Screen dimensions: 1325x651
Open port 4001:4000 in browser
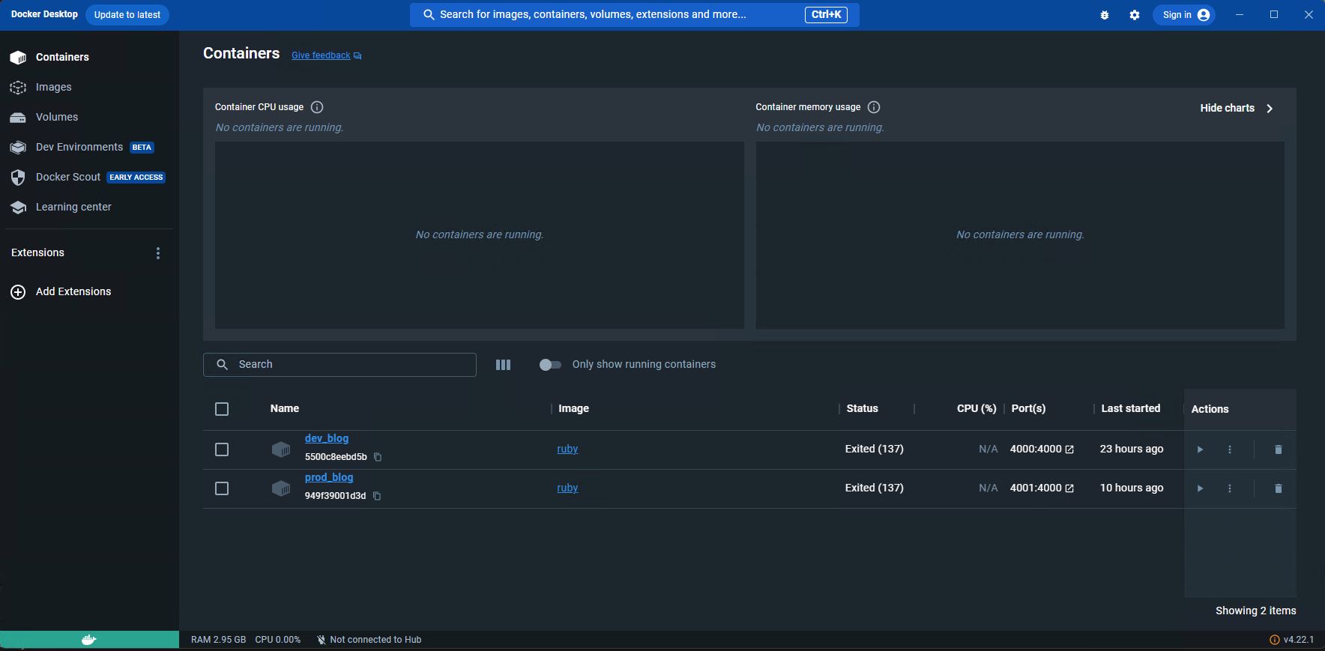[x=1042, y=488]
